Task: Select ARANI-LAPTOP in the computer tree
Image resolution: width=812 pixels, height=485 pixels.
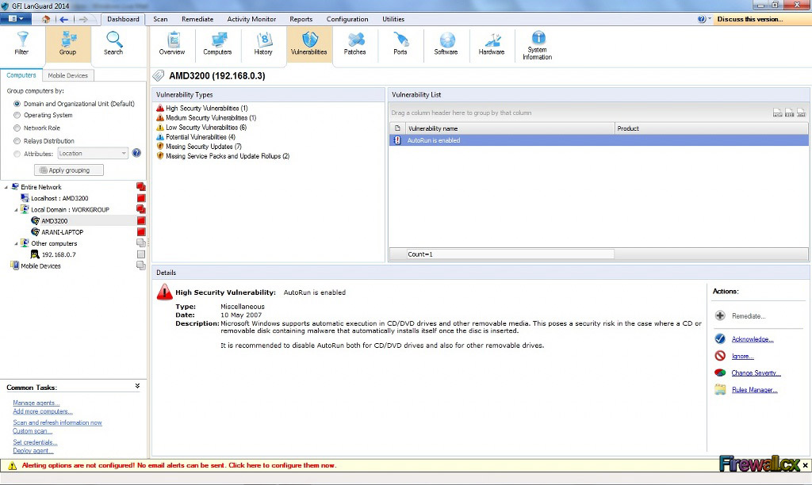Action: pyautogui.click(x=62, y=232)
